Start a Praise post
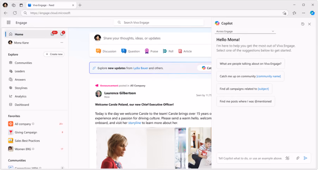 tap(151, 51)
